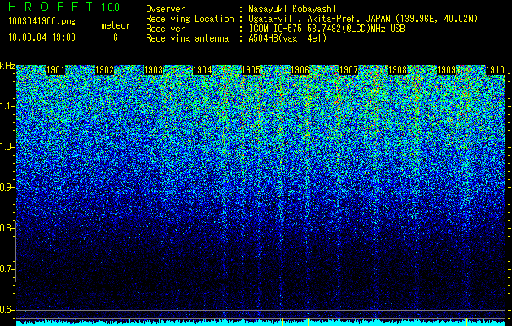Click the 1901 time label
This screenshot has width=512, height=326.
point(55,70)
